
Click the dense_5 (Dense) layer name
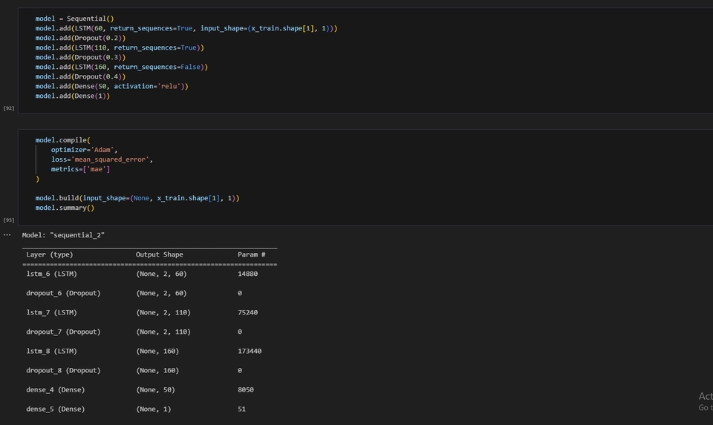coord(56,409)
